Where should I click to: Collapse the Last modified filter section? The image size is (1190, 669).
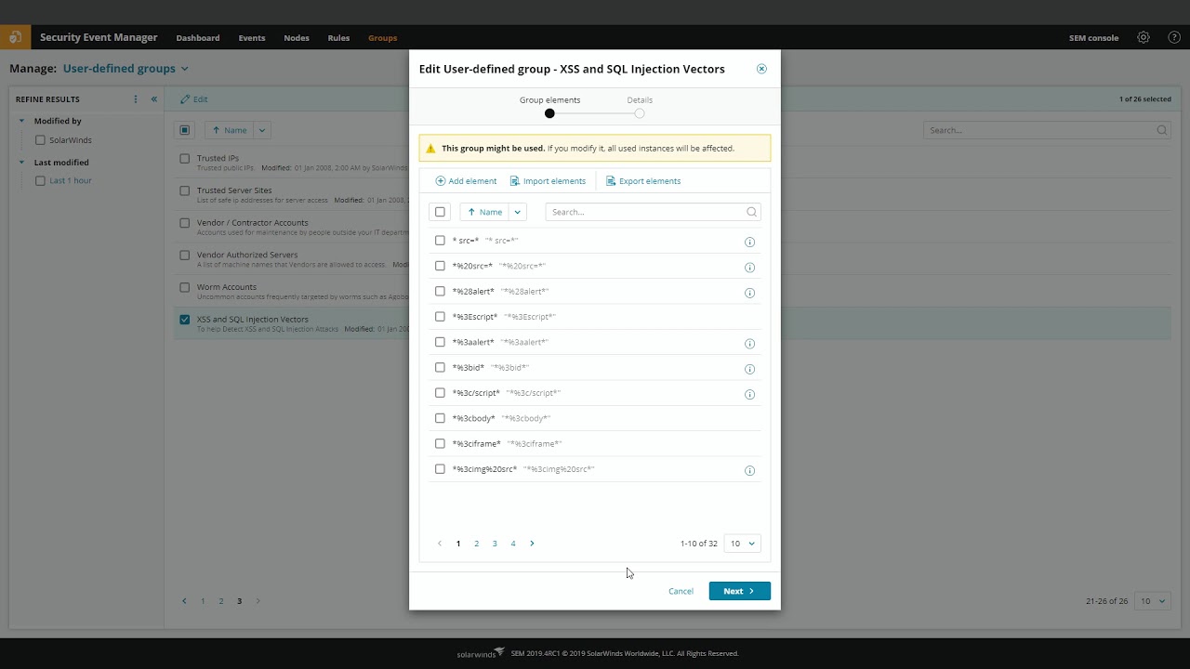tap(22, 163)
